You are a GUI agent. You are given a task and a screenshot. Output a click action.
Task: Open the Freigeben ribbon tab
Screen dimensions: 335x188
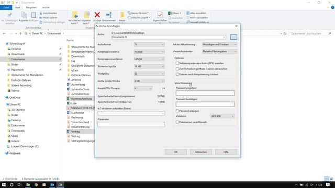point(31,7)
